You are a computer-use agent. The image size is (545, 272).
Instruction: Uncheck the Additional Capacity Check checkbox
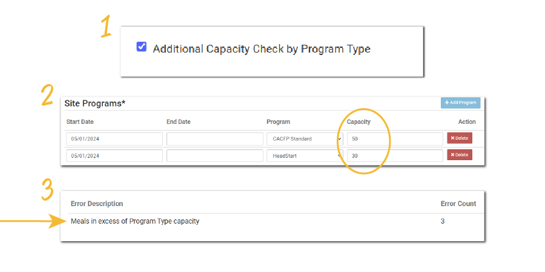pyautogui.click(x=142, y=47)
